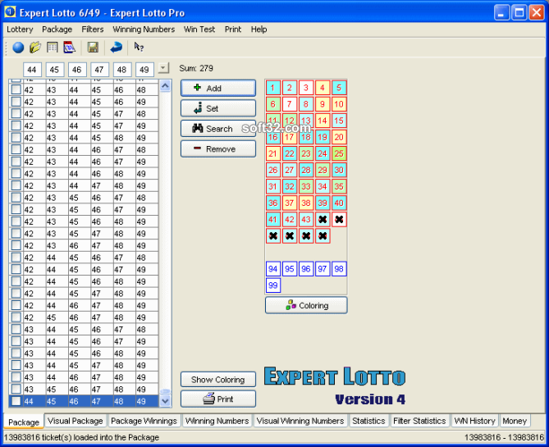Click the scroll down arrow of ticket list
The image size is (549, 447).
165,401
